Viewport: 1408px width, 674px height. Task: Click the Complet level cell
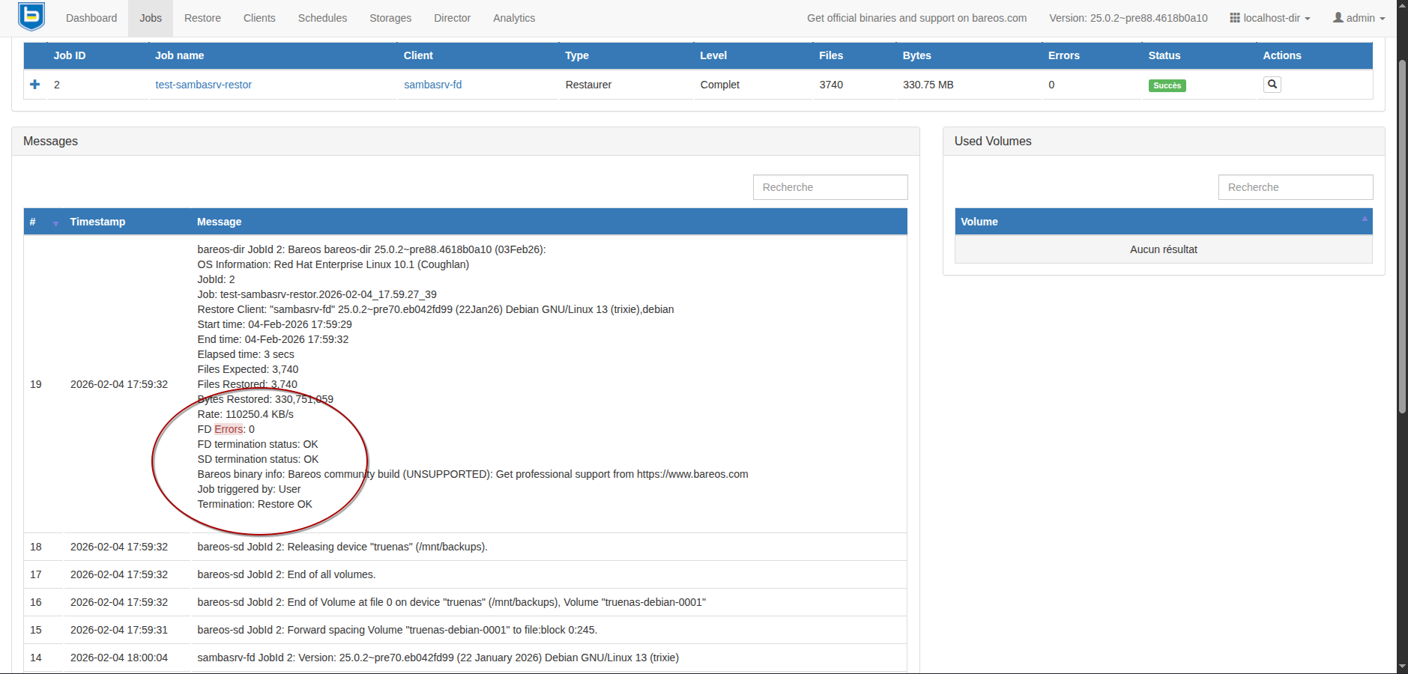720,85
